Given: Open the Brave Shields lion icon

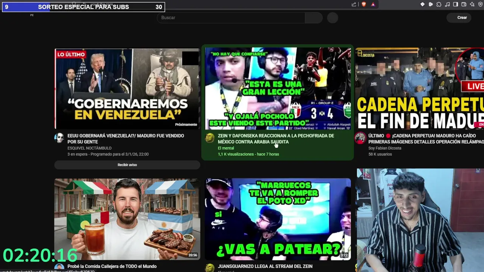Looking at the screenshot, I should click(x=363, y=5).
